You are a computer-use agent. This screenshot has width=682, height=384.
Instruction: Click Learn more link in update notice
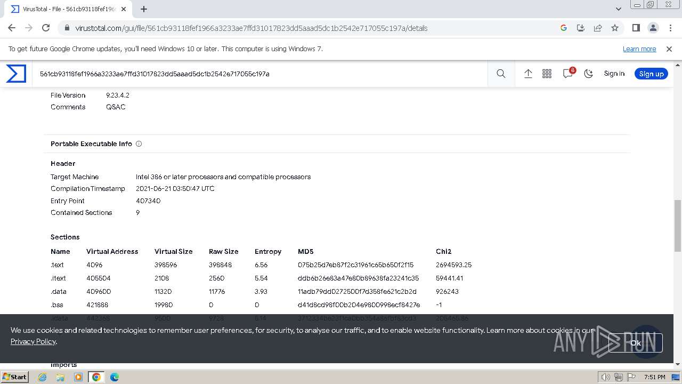(x=639, y=49)
